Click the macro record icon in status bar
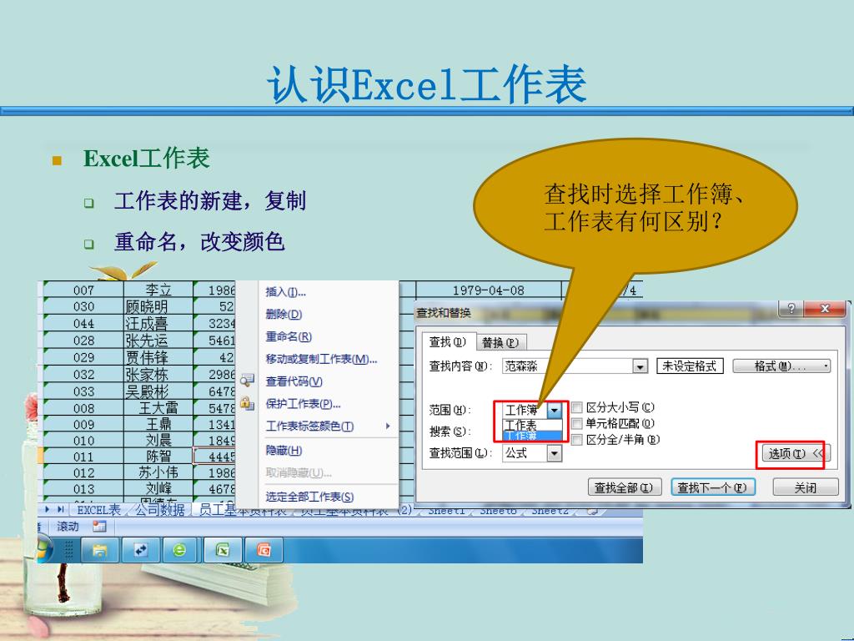854x641 pixels. [99, 526]
